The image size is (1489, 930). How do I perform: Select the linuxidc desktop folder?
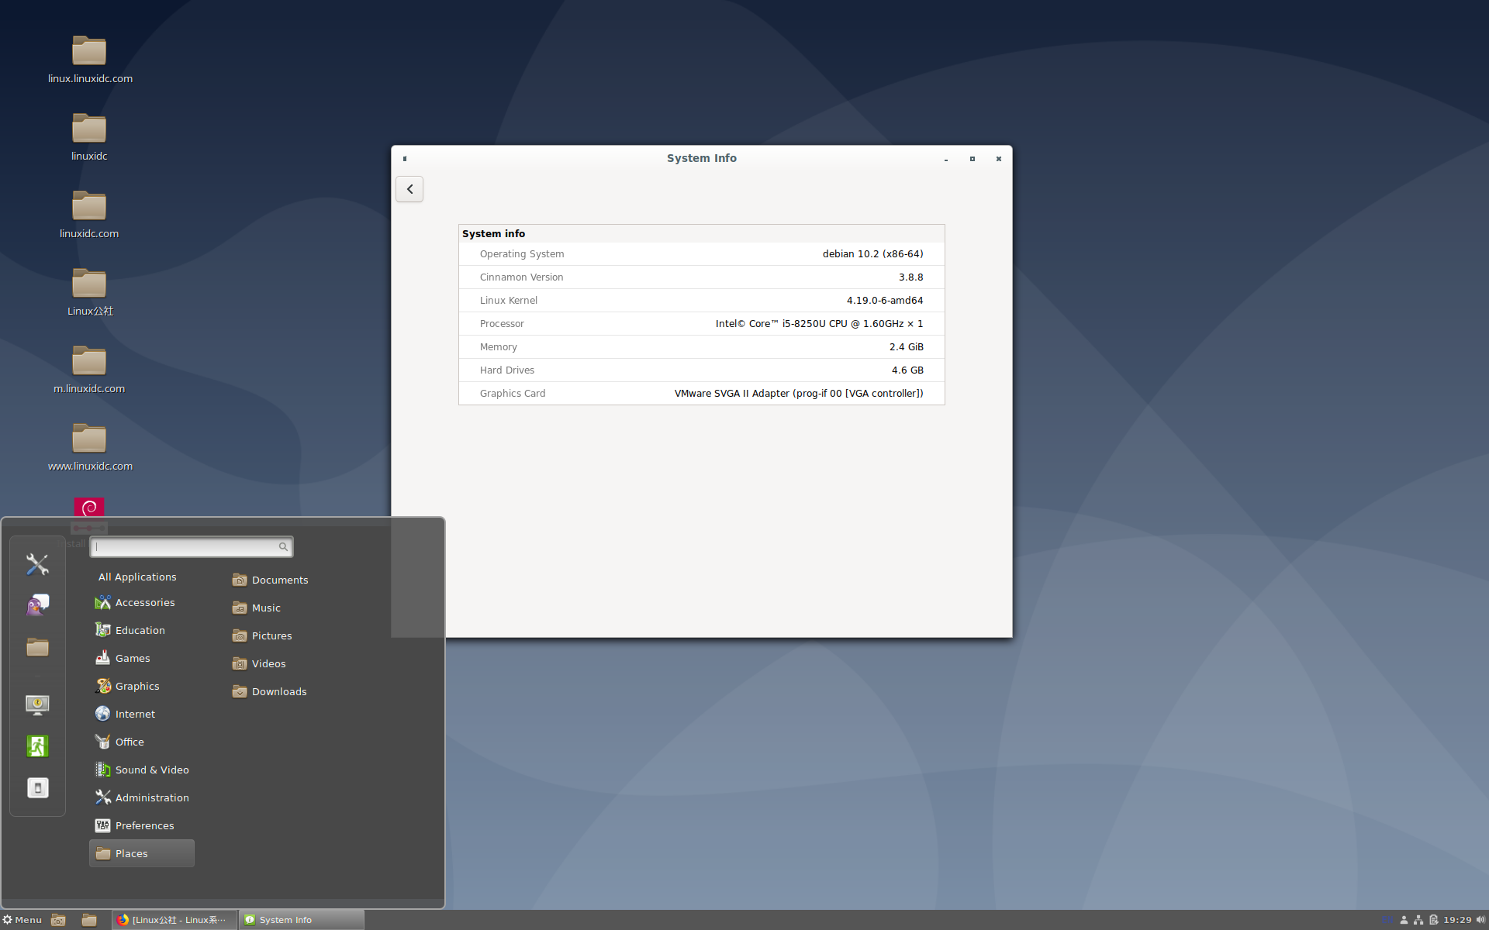click(x=89, y=138)
